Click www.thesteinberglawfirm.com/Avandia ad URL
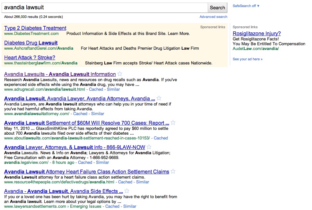This screenshot has height=210, width=312. 41,63
